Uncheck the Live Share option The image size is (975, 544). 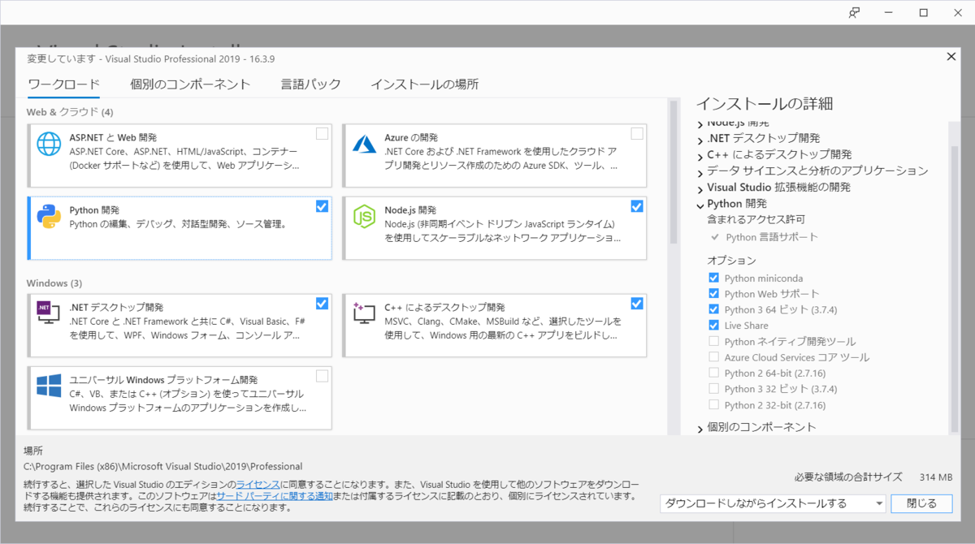(x=713, y=325)
